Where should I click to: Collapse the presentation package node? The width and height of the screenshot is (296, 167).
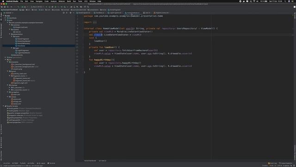tap(10, 34)
